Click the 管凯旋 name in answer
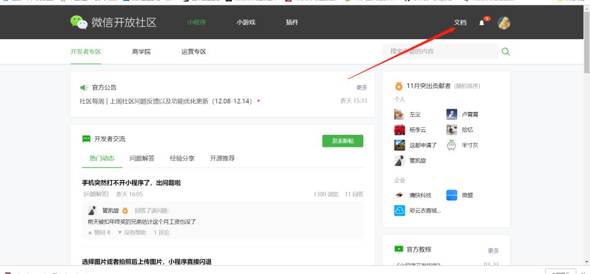The height and width of the screenshot is (274, 590). tap(110, 211)
